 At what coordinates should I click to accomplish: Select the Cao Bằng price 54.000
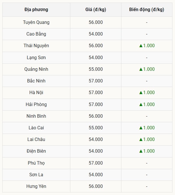pos(96,34)
